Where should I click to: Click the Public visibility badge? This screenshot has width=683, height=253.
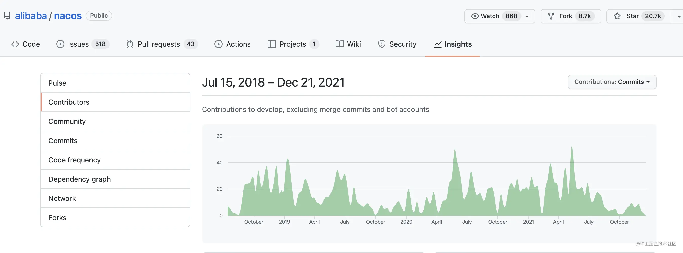99,16
